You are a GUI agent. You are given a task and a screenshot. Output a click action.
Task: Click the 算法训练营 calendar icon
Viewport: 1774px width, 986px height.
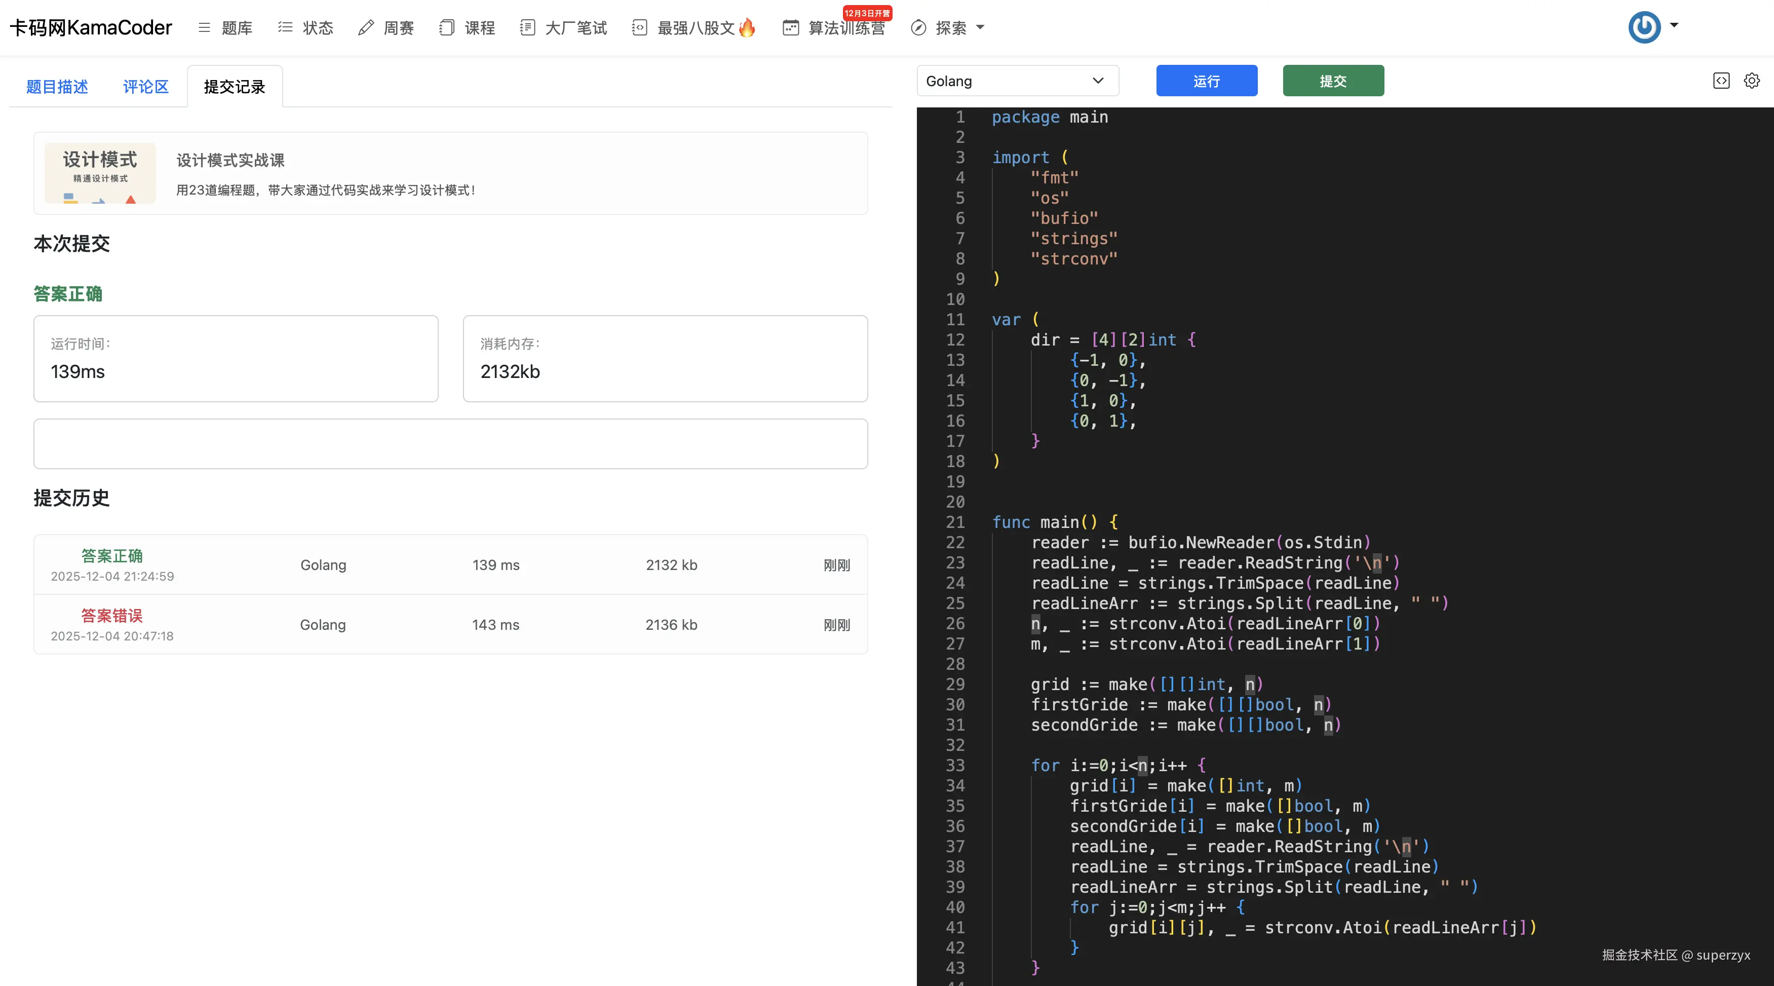click(791, 27)
